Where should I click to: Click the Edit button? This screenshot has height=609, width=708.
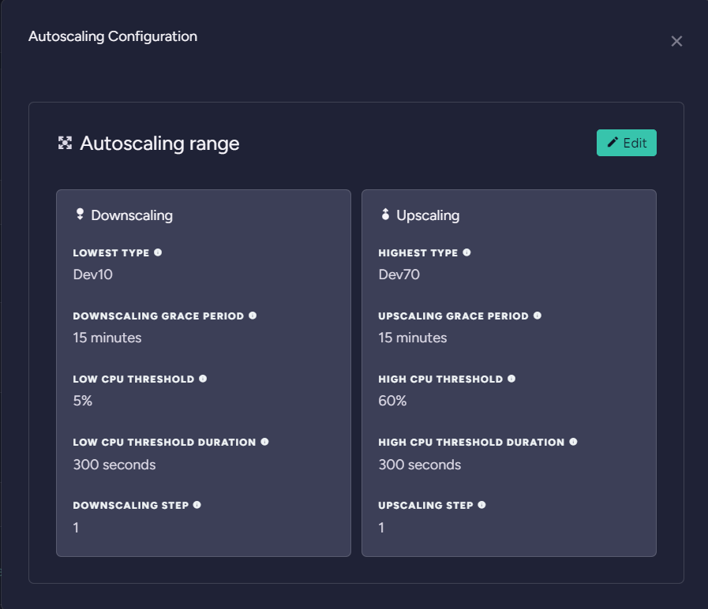coord(626,142)
